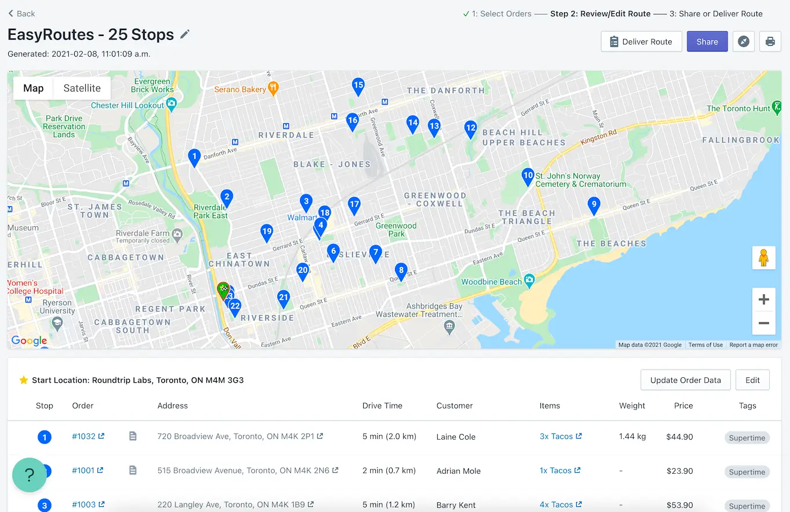Edit the route name with pencil icon
The height and width of the screenshot is (512, 790).
coord(185,34)
